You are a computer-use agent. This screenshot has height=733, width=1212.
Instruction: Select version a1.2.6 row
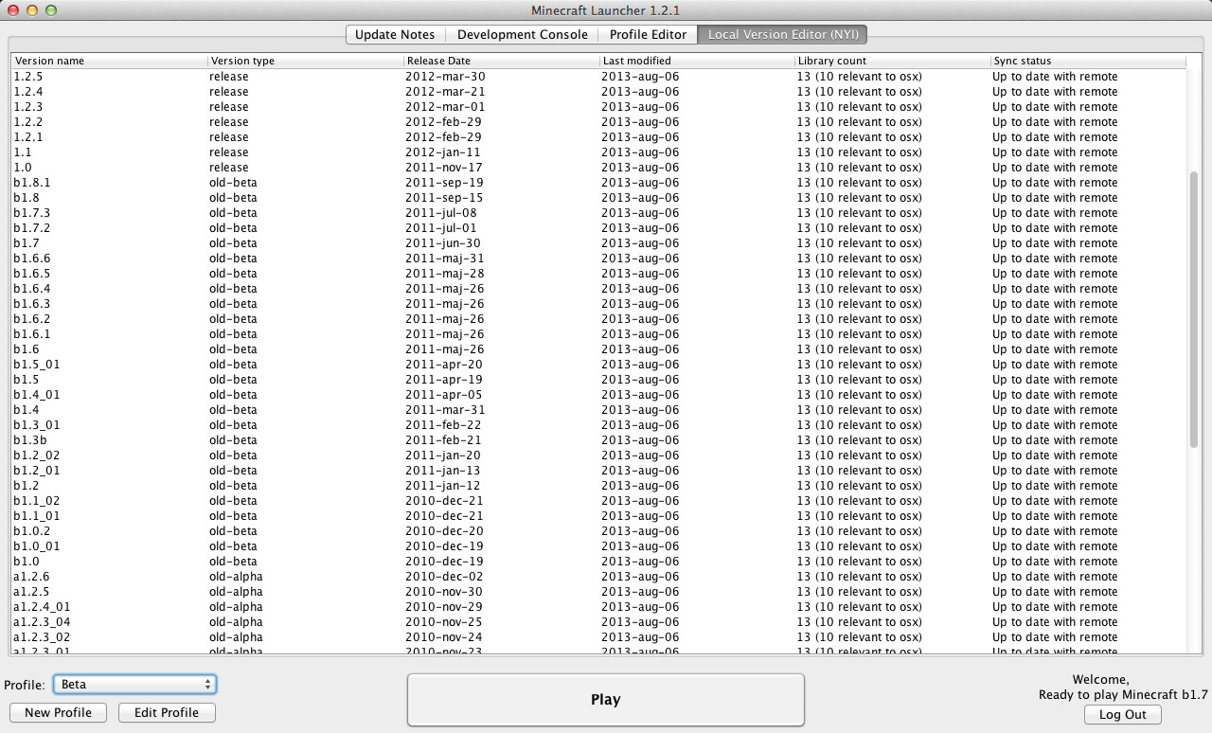click(x=599, y=577)
